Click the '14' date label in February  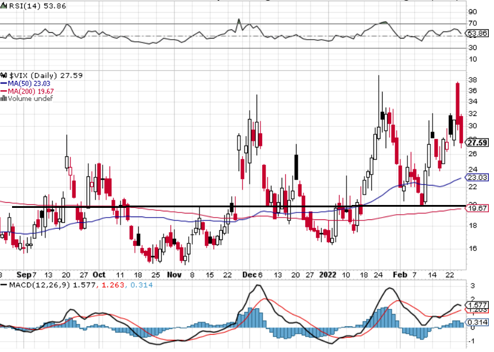[432, 275]
